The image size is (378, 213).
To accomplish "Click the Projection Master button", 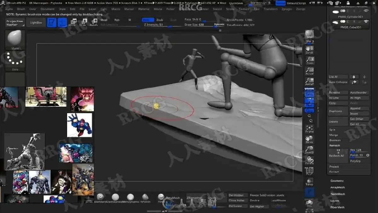I will point(15,23).
